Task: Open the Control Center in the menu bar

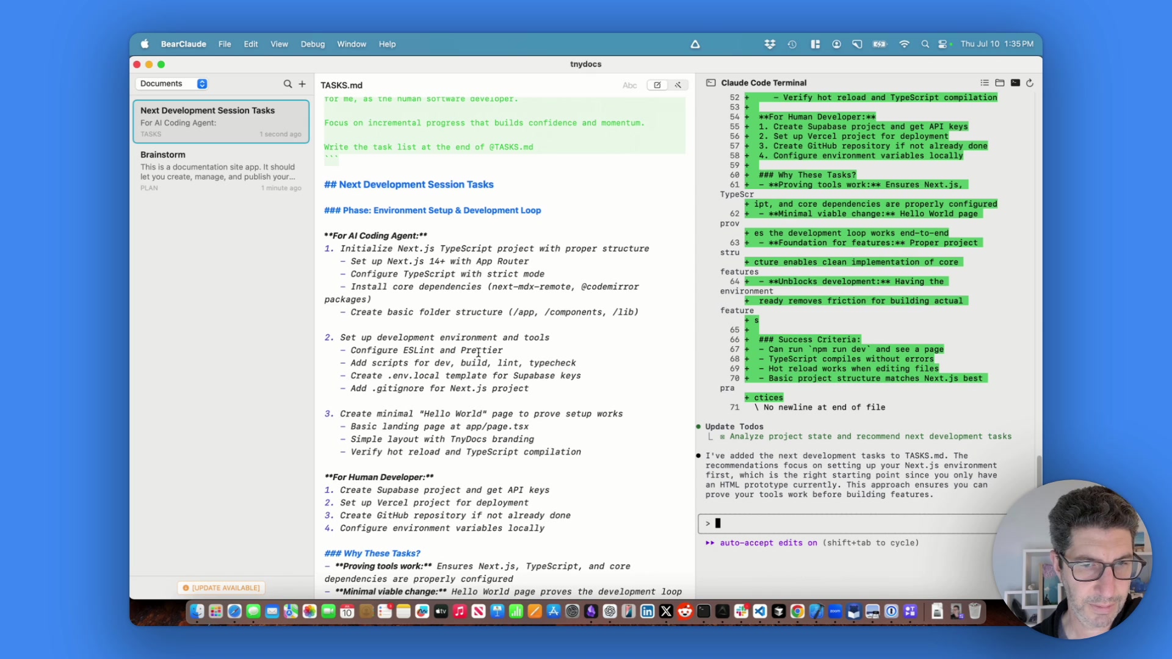Action: (x=944, y=44)
